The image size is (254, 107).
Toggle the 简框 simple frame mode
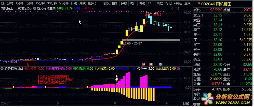point(160,3)
